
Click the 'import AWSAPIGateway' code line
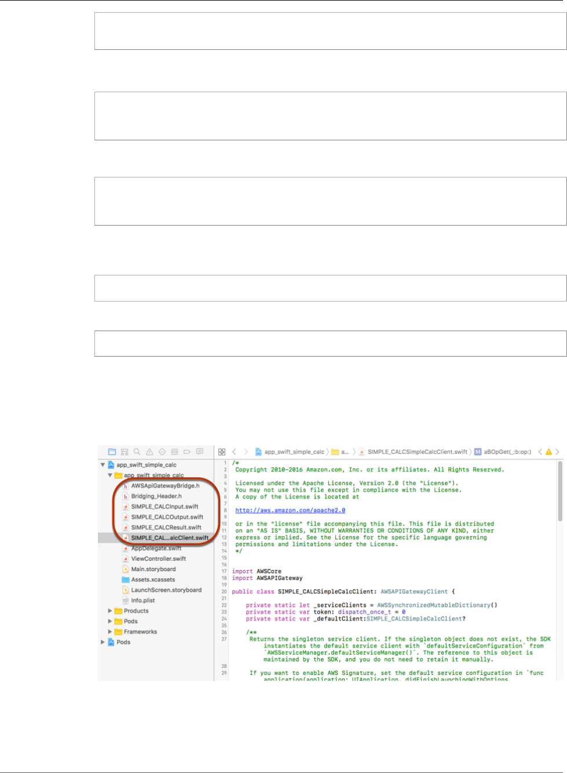[267, 579]
